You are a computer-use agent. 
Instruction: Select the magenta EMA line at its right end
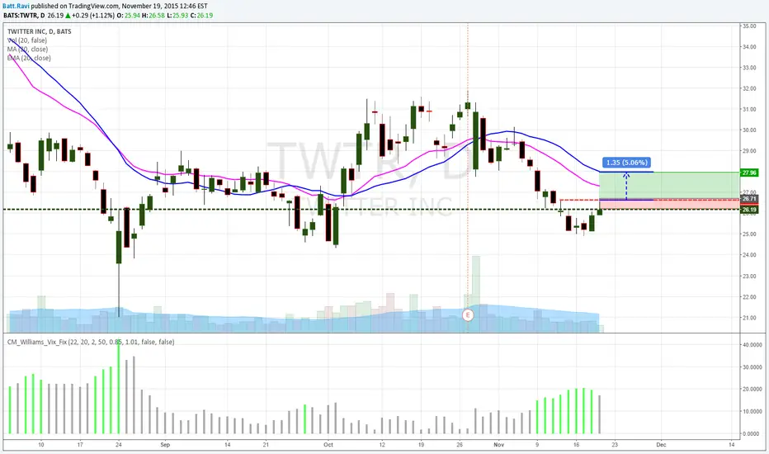[598, 186]
